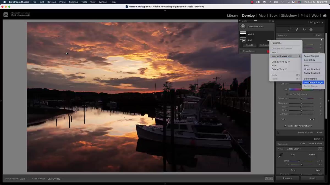
Task: Pick the white balance eyedropper tool
Action: (280, 155)
